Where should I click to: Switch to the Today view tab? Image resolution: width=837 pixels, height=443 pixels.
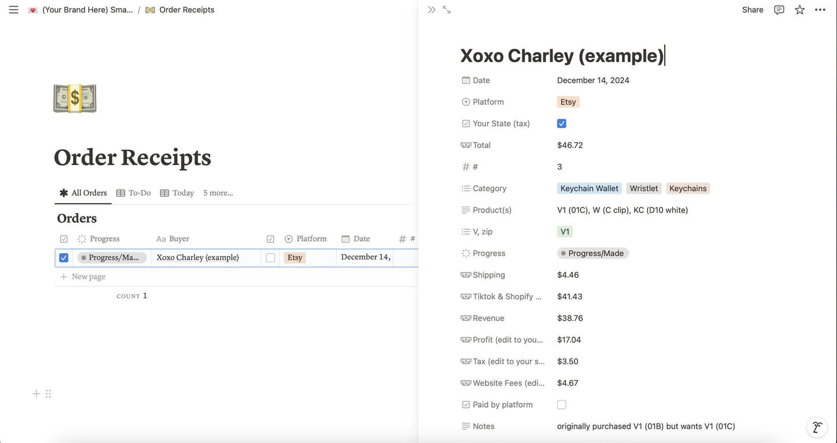[177, 193]
